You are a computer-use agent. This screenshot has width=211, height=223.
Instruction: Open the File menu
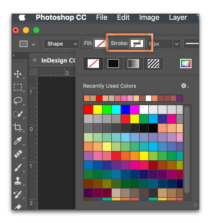[102, 17]
